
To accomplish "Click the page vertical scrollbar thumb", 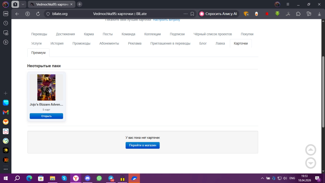I will tap(323, 92).
